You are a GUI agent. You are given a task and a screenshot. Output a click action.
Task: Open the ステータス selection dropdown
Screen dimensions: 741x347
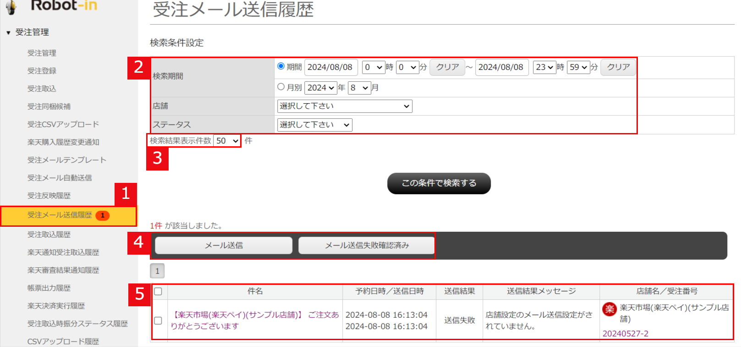(x=315, y=125)
